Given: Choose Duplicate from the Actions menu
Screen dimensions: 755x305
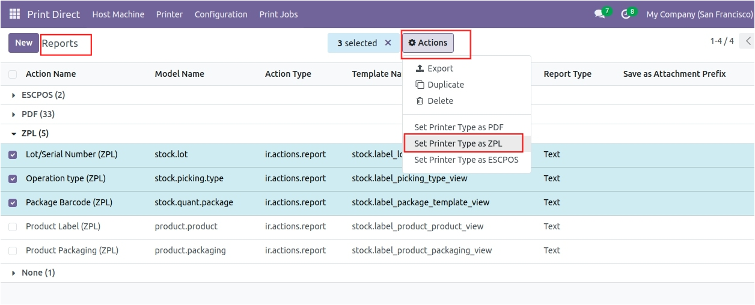Looking at the screenshot, I should coord(440,85).
